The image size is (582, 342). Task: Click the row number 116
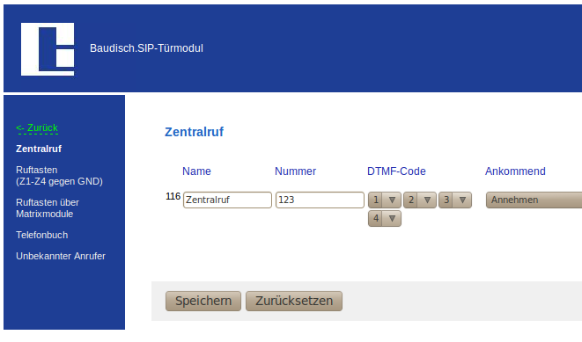click(x=173, y=196)
